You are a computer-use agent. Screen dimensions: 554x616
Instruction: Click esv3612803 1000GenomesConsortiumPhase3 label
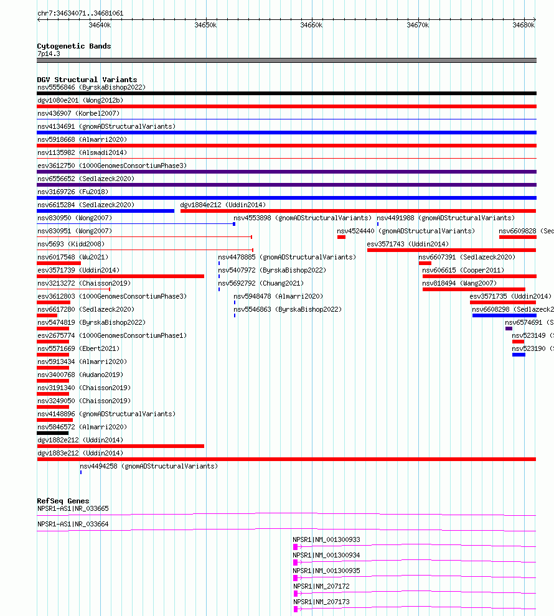(112, 296)
